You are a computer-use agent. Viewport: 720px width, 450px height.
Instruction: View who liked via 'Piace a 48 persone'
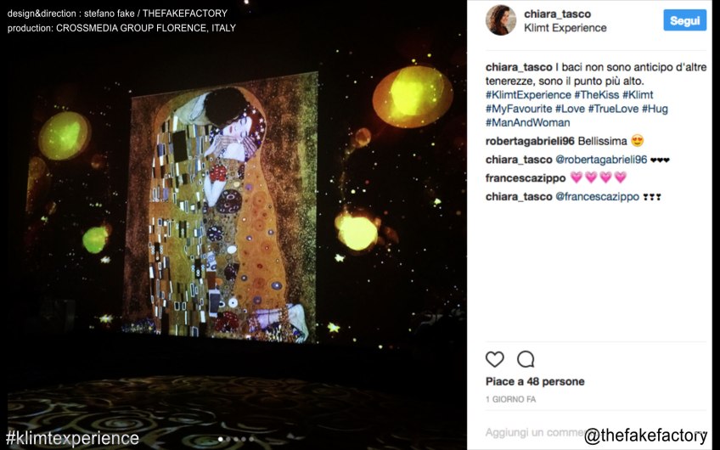click(535, 381)
